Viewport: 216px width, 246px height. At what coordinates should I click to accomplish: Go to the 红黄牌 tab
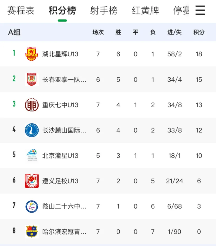point(146,11)
